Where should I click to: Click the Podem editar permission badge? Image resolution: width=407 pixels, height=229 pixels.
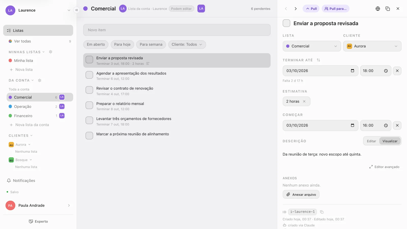(181, 9)
